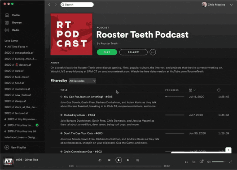Open playlist 2020 // dark.af

[14, 71]
